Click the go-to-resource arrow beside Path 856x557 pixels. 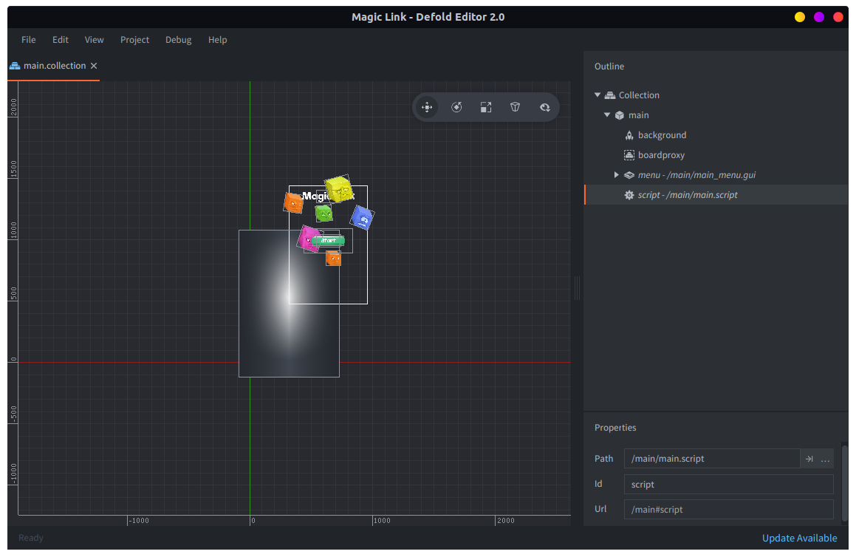tap(809, 459)
